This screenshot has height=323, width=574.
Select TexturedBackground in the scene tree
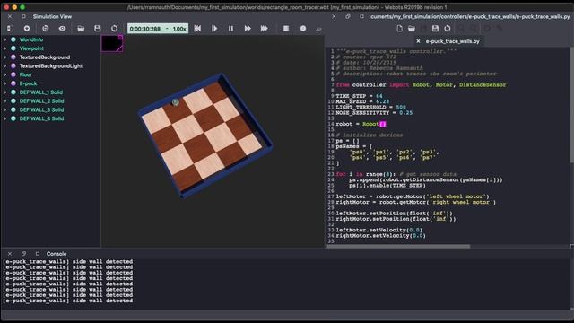(x=45, y=57)
